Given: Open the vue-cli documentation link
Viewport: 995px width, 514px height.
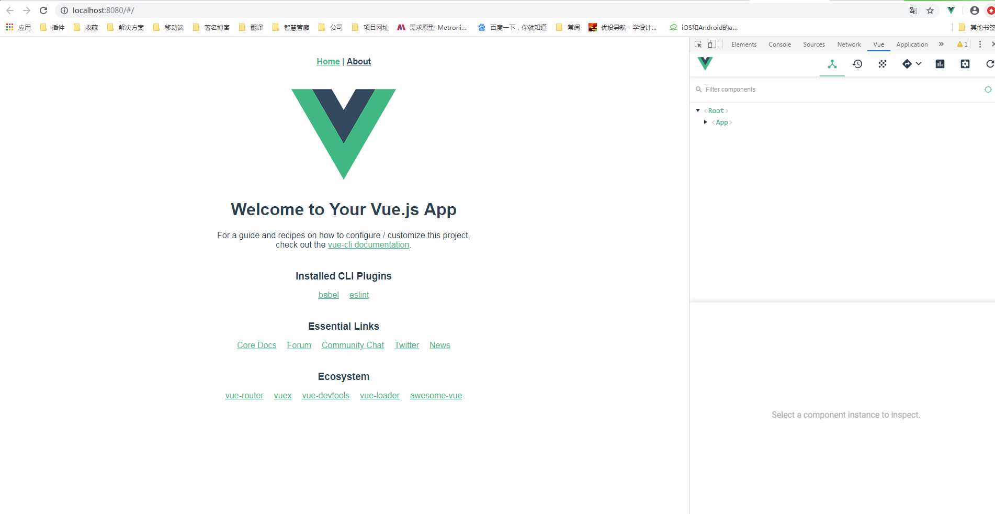Looking at the screenshot, I should coord(368,244).
